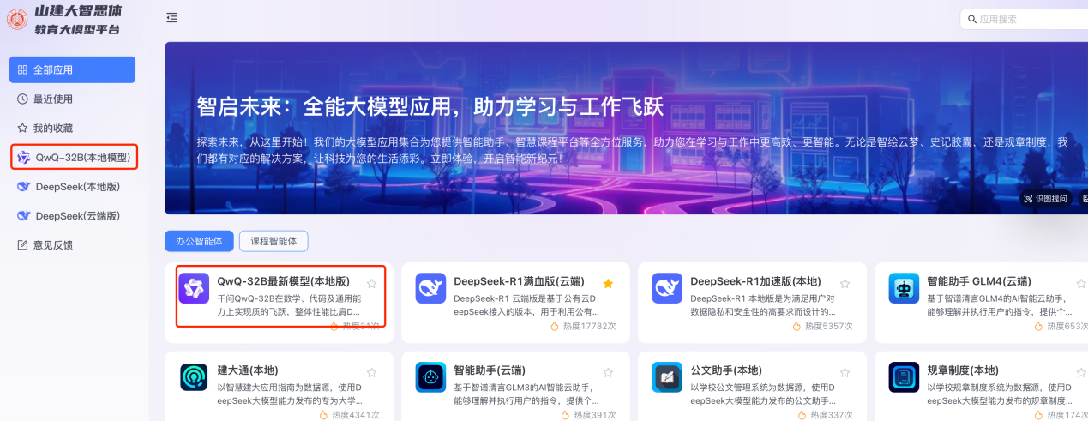Open 最近使用 in the sidebar

click(x=52, y=99)
